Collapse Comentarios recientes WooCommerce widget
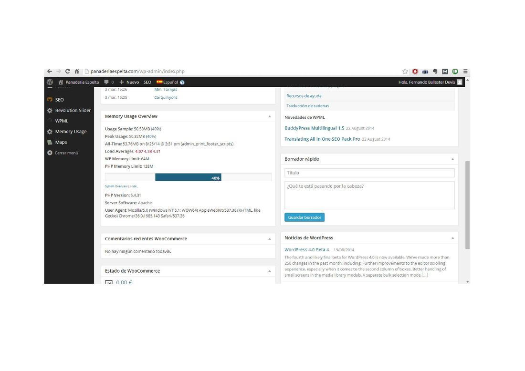 pyautogui.click(x=270, y=239)
